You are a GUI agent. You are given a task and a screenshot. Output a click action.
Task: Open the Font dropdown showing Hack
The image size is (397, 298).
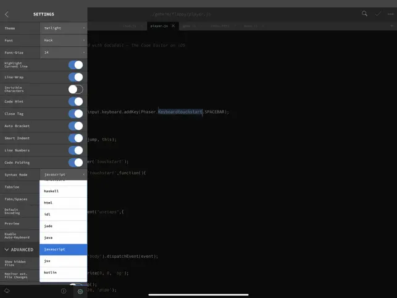(x=63, y=40)
